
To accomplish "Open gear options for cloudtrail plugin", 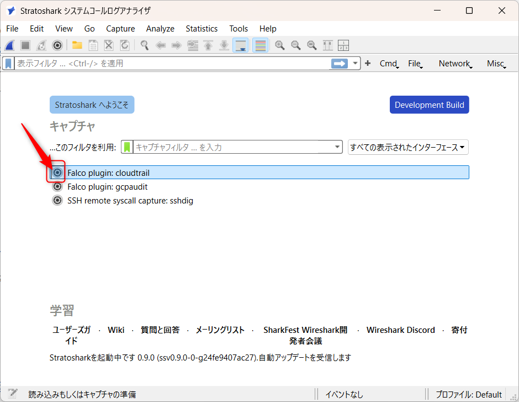I will [57, 173].
